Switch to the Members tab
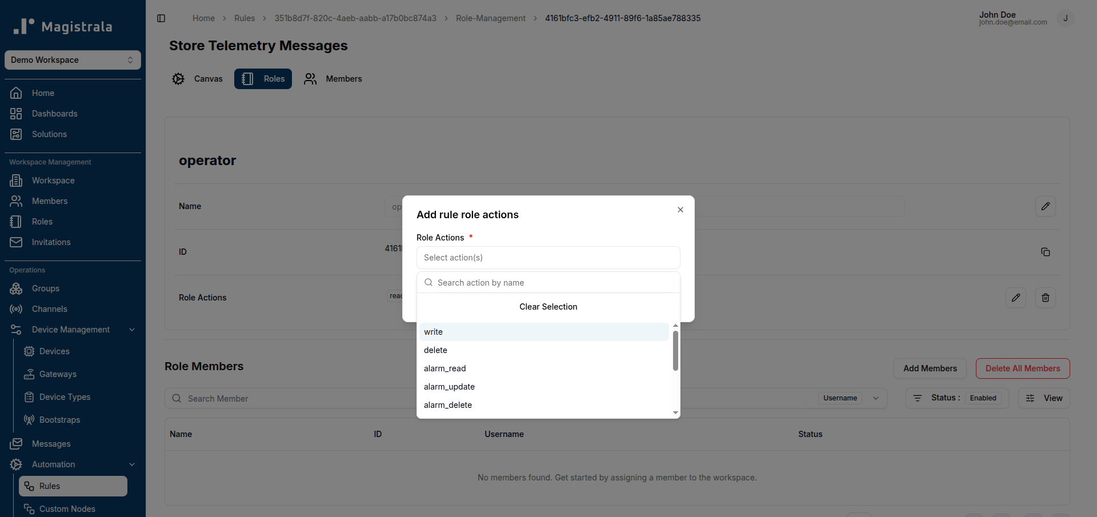 coord(333,79)
